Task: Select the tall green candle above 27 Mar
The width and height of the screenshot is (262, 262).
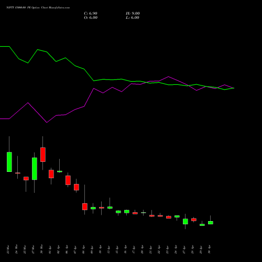Action: 35,169
